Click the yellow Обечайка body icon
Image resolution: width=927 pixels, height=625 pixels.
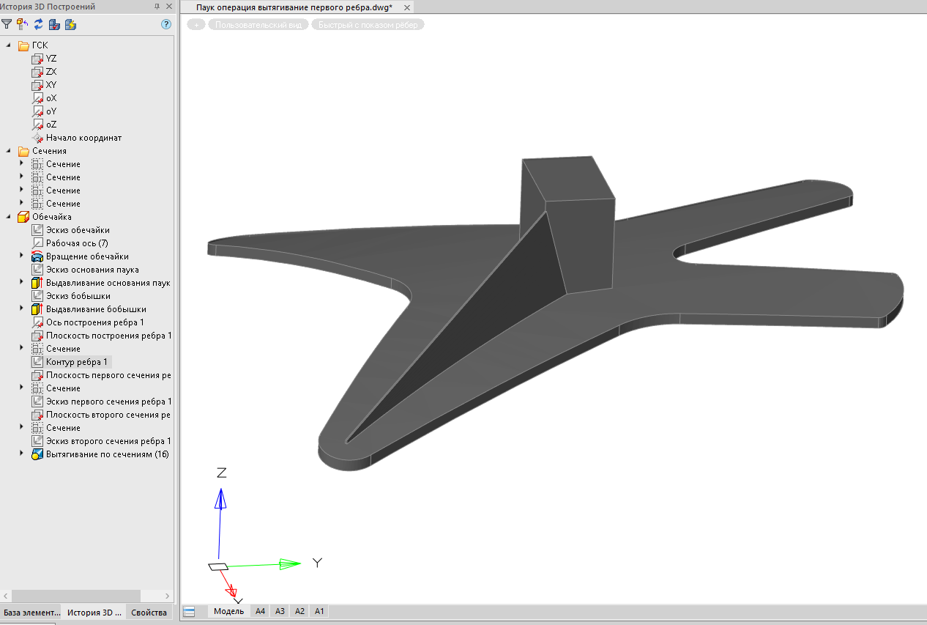coord(23,217)
